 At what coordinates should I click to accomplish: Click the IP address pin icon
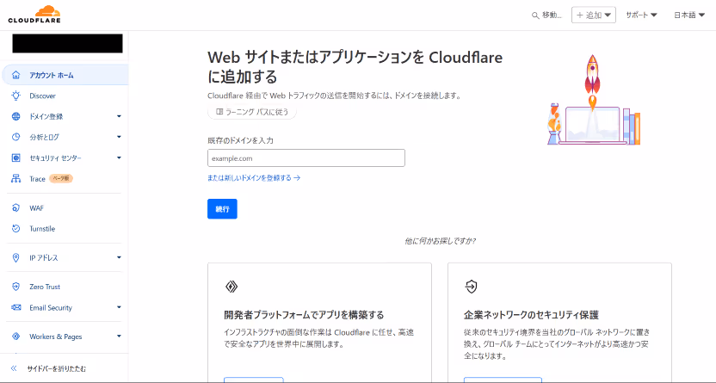(16, 257)
